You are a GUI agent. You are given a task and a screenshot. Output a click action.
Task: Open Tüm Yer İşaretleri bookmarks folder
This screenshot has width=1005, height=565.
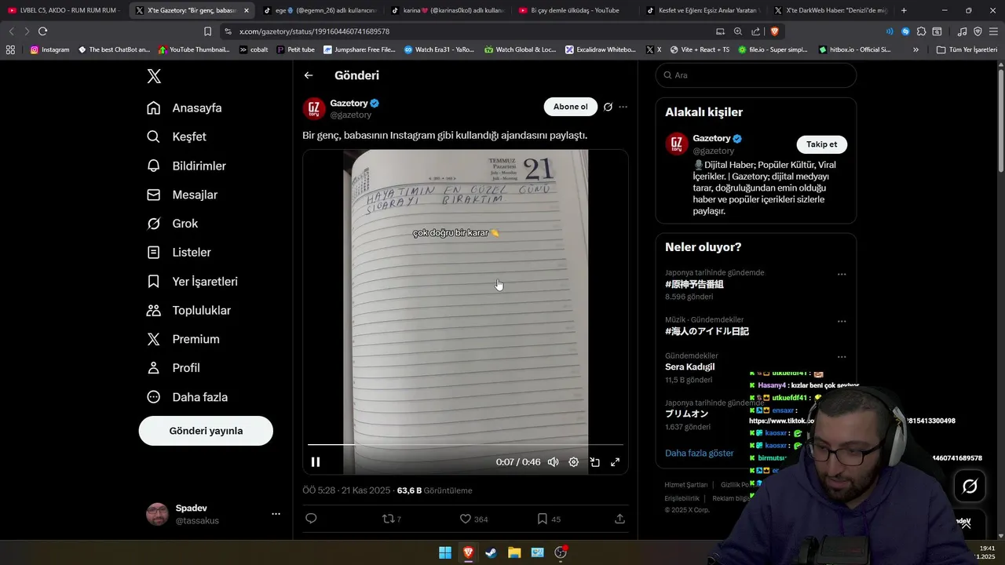pyautogui.click(x=967, y=49)
